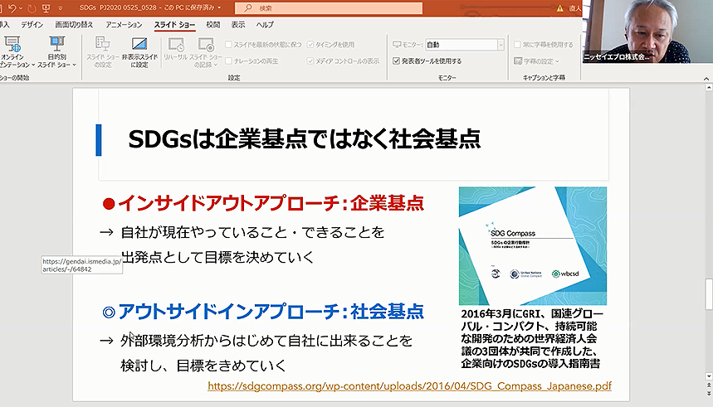This screenshot has height=407, width=713.
Task: Switch to the アニメーション ribbon tab
Action: click(x=123, y=25)
